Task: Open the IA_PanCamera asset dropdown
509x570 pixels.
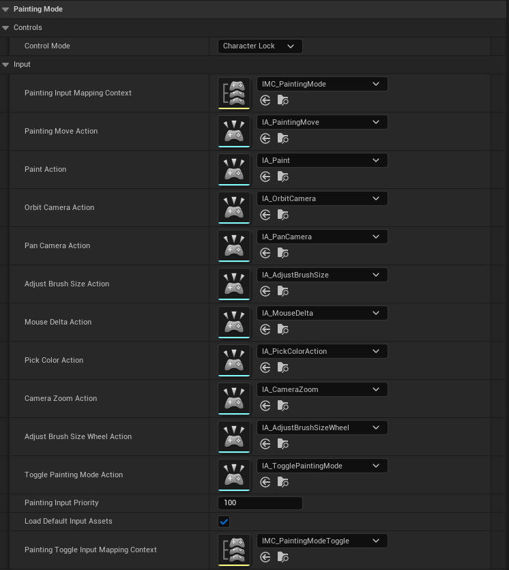Action: coord(322,237)
